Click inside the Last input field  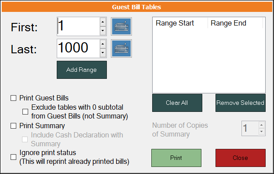(78, 48)
